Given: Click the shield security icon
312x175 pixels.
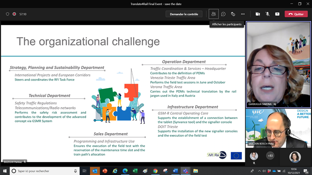Looking at the screenshot, I should point(7,14).
